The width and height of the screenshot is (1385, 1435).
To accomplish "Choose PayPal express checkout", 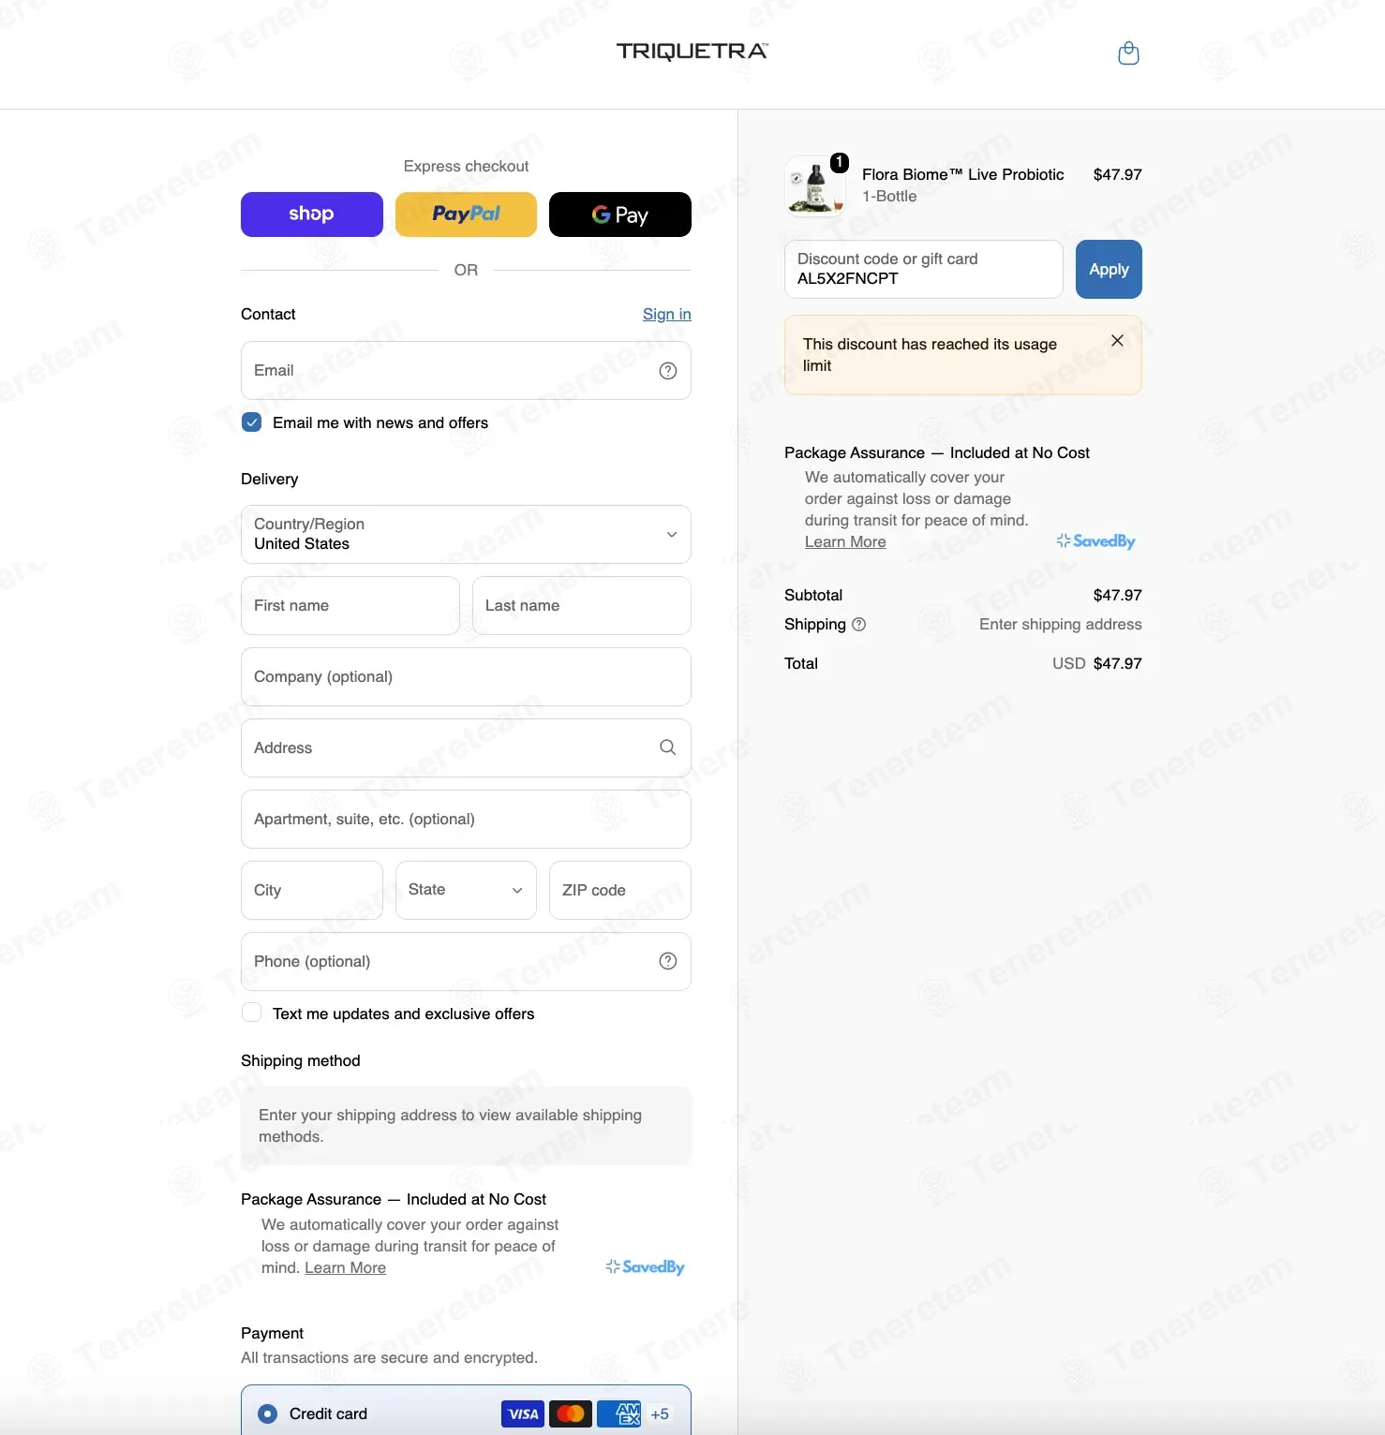I will tap(466, 215).
